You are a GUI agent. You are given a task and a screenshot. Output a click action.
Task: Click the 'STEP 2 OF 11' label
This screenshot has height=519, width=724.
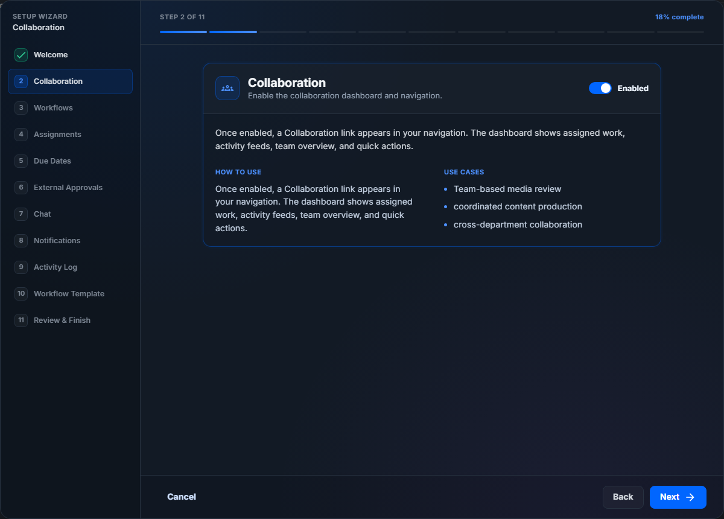(182, 17)
